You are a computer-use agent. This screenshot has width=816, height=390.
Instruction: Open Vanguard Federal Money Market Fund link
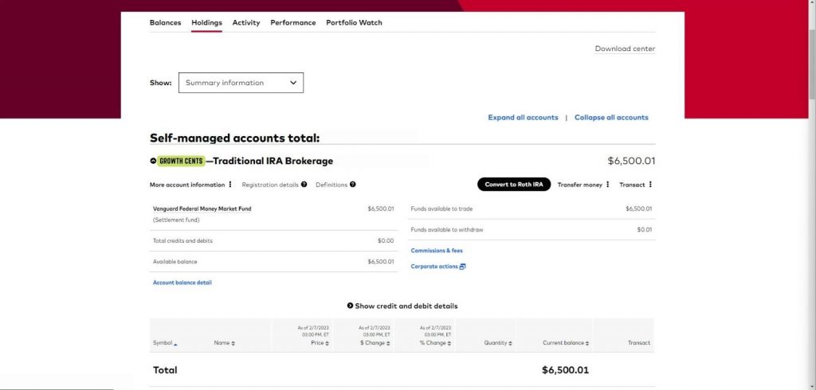[202, 209]
